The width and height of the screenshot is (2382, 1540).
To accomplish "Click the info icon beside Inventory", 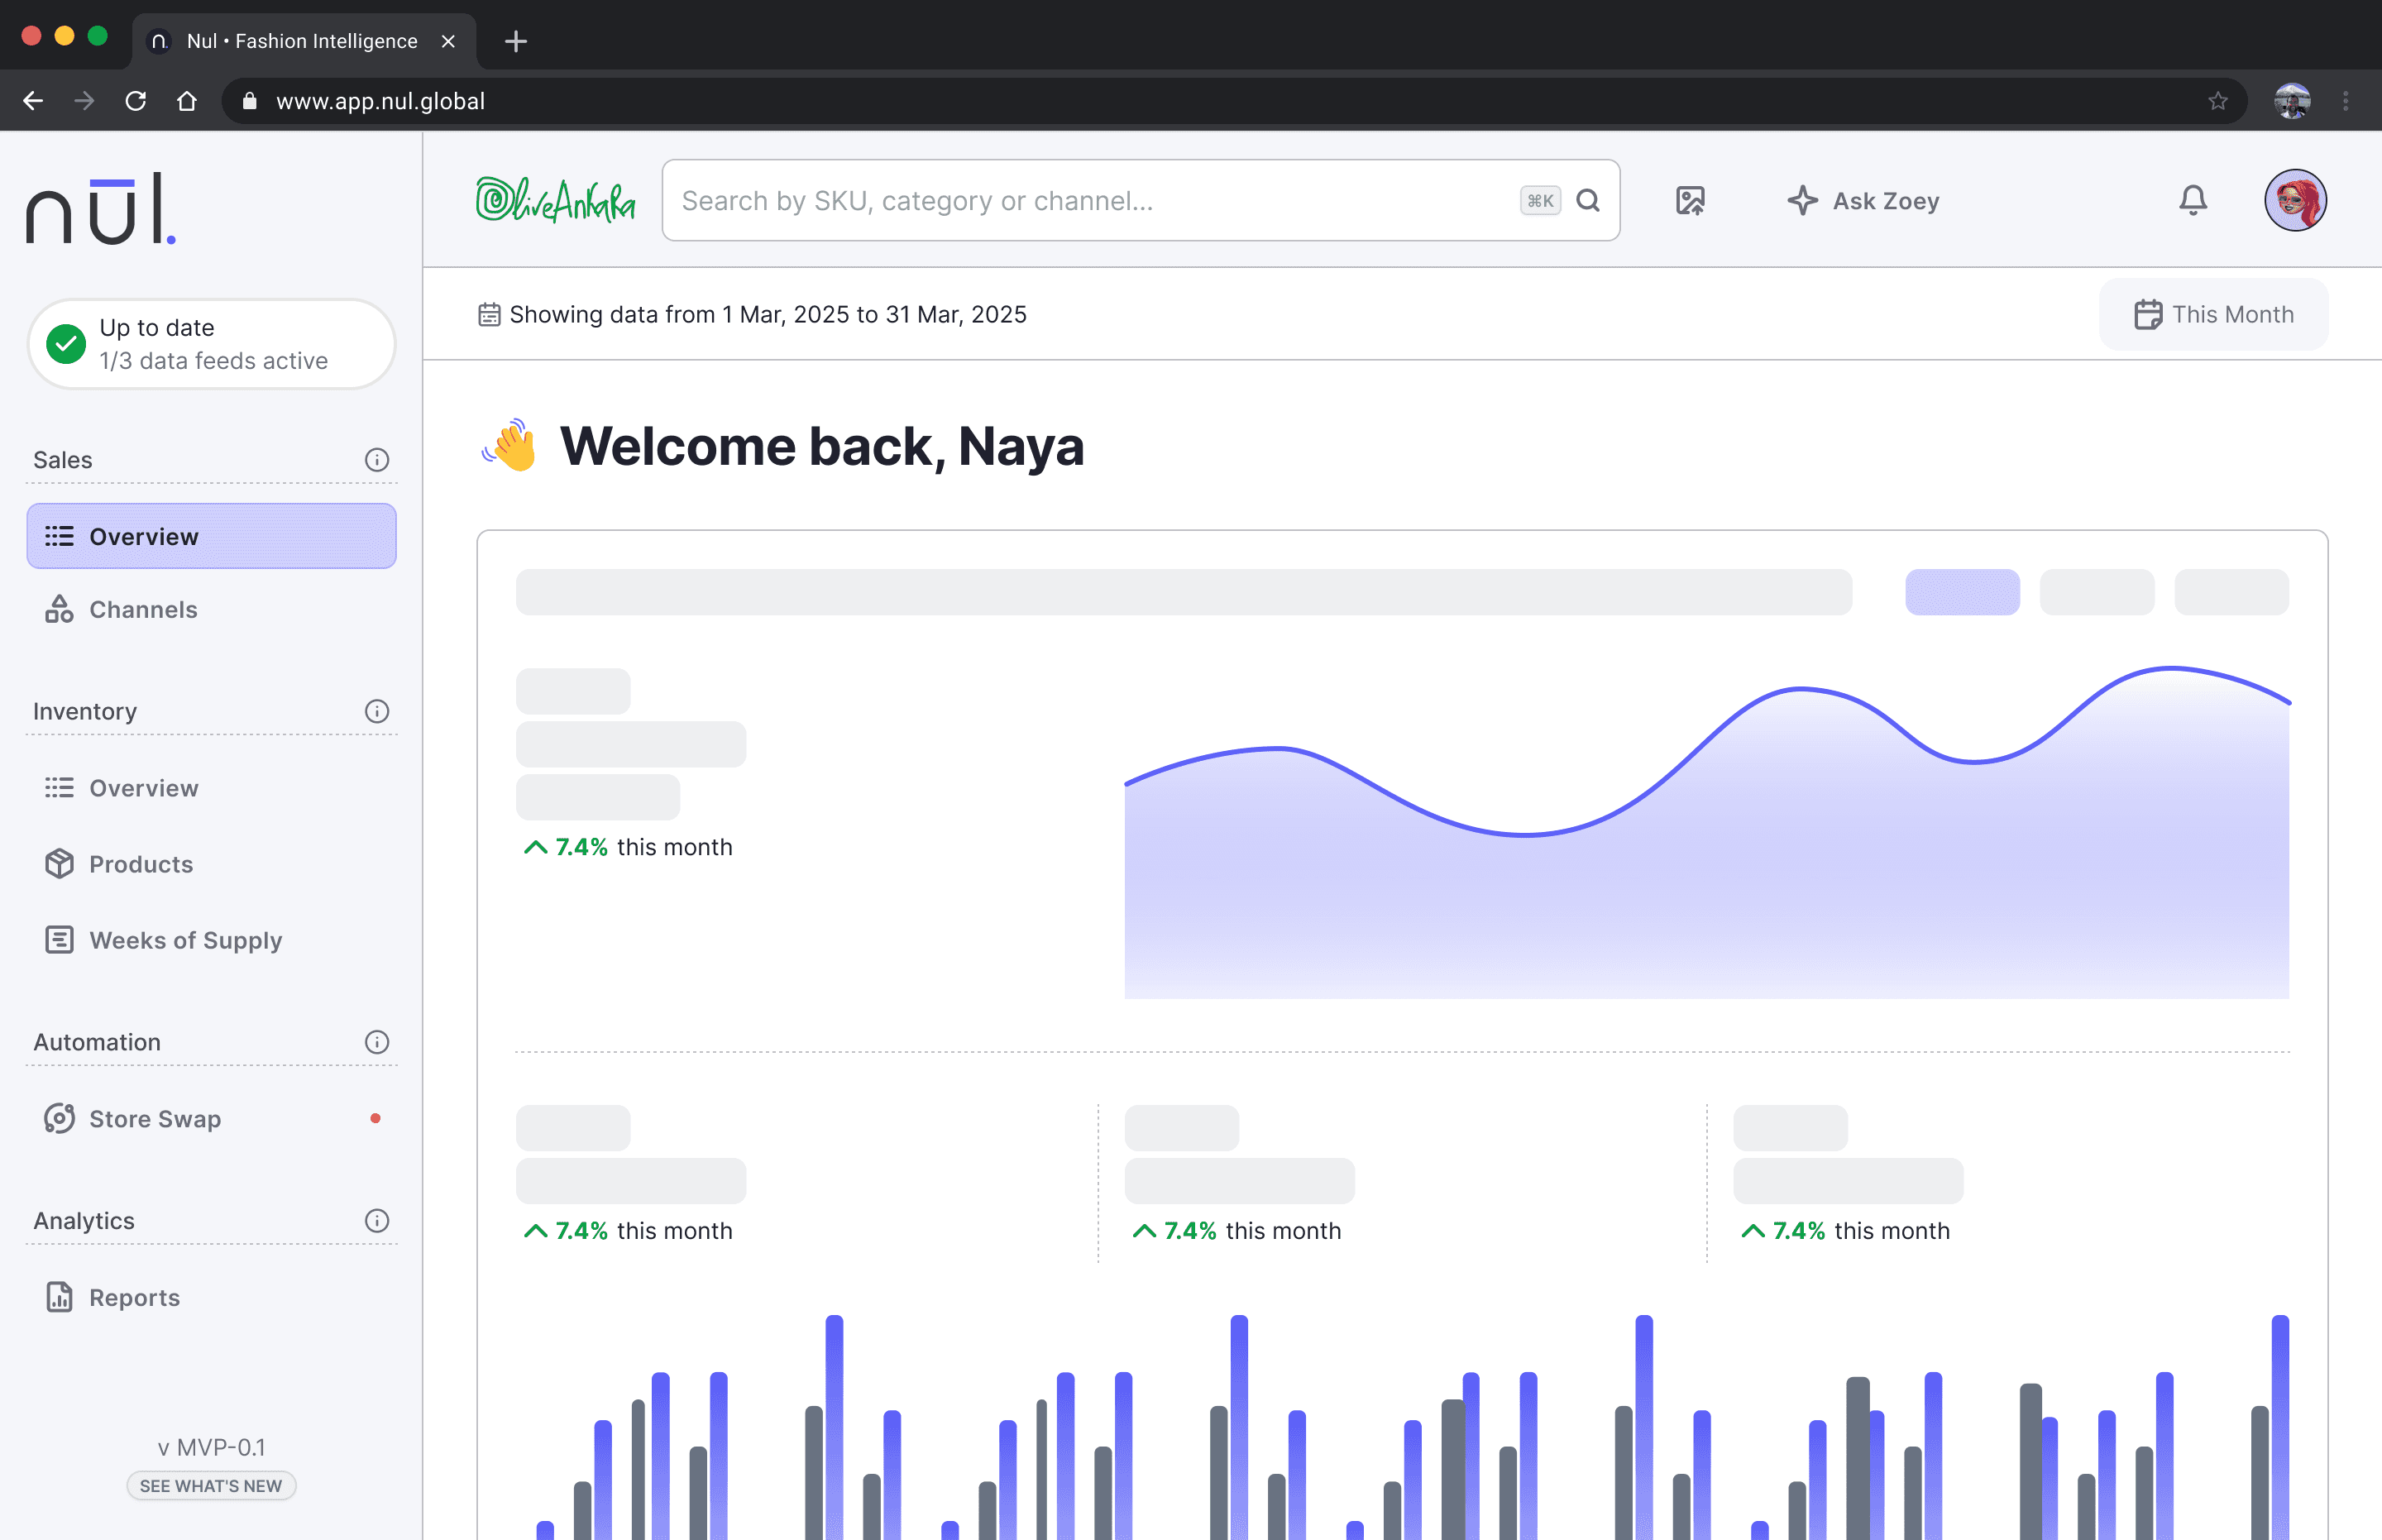I will [376, 711].
